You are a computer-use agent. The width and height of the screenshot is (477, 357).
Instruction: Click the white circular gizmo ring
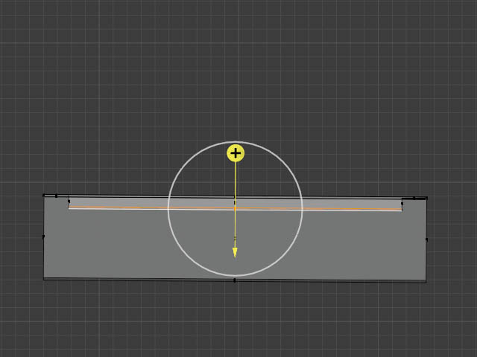(x=236, y=209)
